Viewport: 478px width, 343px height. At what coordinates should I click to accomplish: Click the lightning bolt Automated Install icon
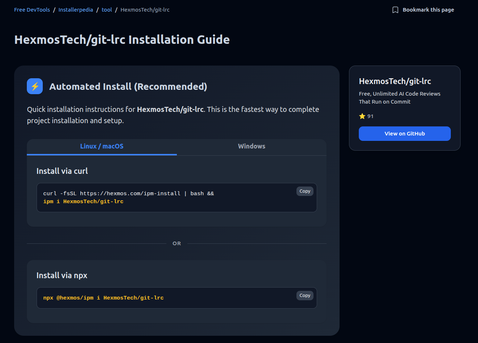35,86
